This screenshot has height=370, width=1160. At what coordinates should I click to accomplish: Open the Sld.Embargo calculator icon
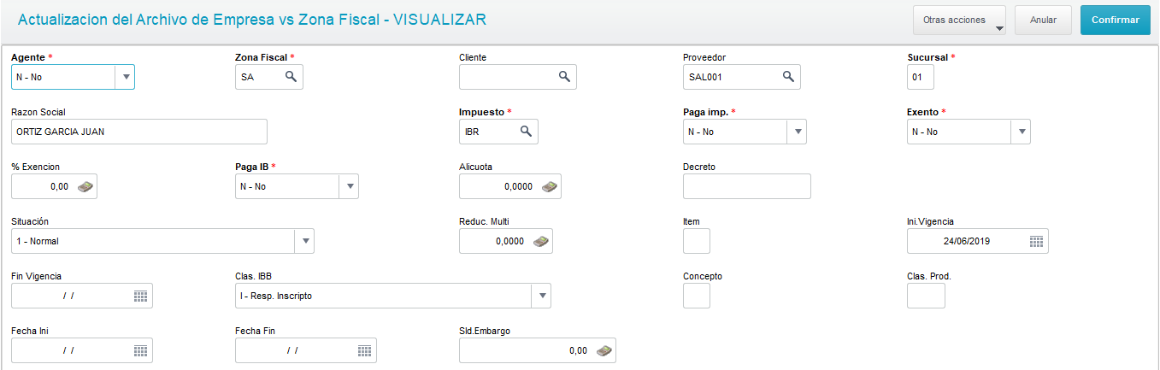(x=604, y=350)
